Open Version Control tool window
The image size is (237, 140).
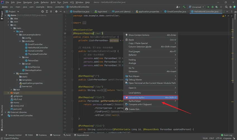coord(13,135)
